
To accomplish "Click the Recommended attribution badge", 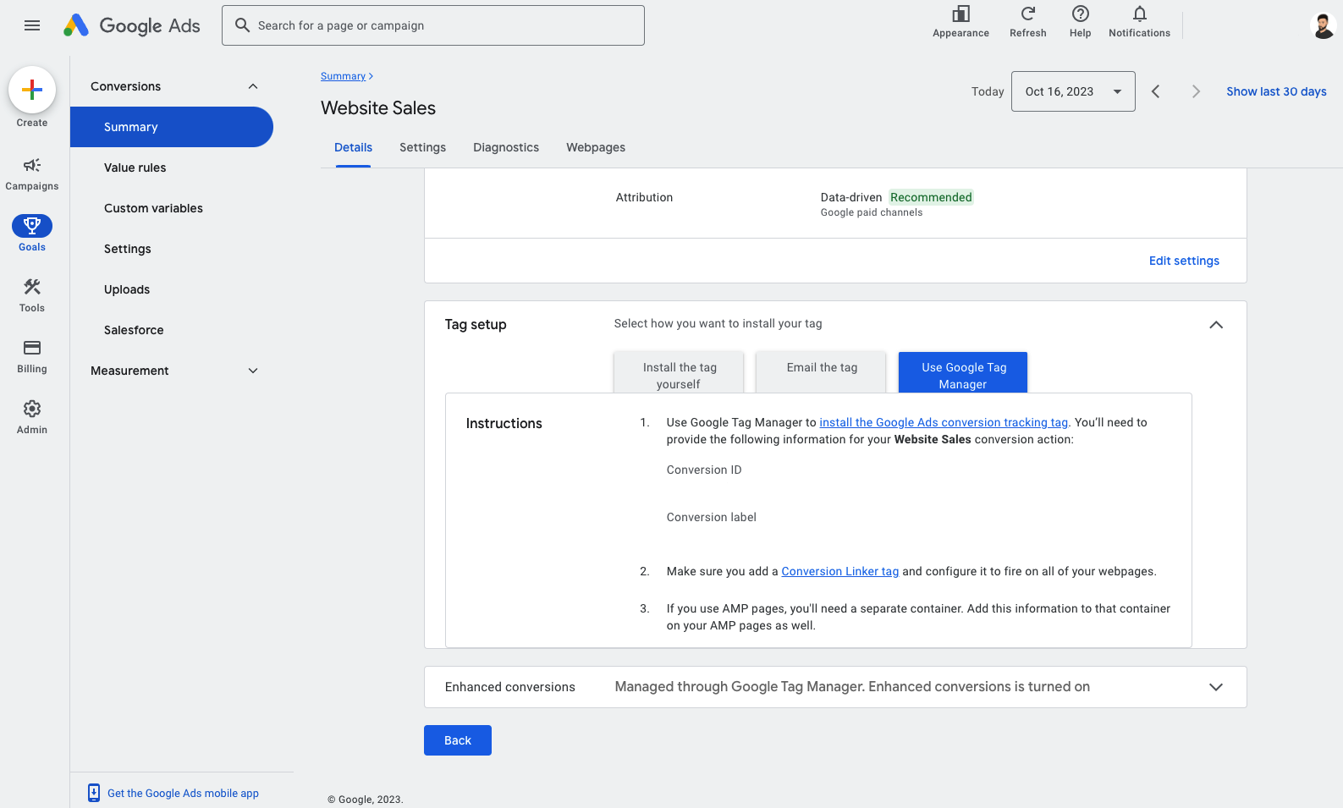I will click(x=931, y=197).
